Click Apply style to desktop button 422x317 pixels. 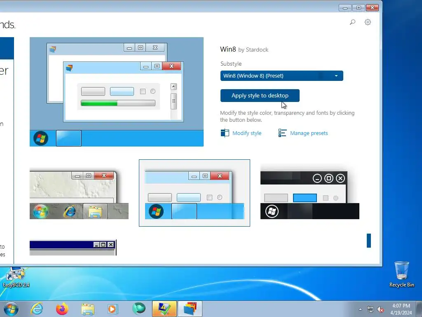coord(260,95)
